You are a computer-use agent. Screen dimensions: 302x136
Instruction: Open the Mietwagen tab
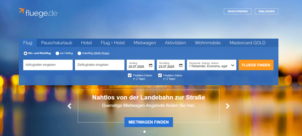click(145, 43)
